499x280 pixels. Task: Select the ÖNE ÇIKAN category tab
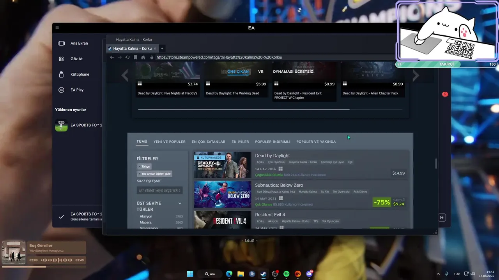[238, 72]
